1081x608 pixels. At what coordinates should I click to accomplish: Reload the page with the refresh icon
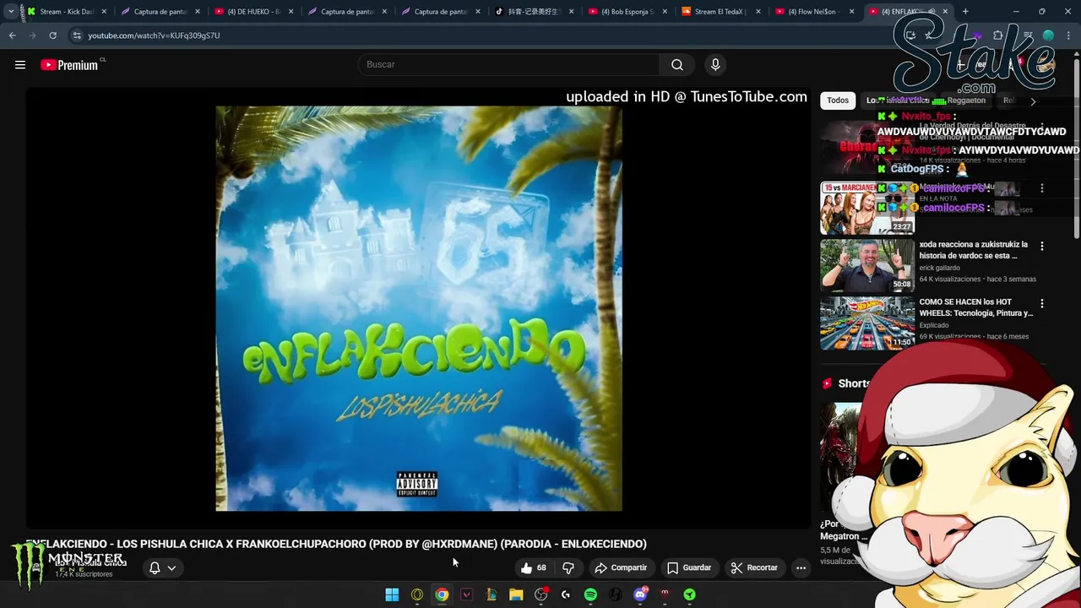(x=52, y=35)
